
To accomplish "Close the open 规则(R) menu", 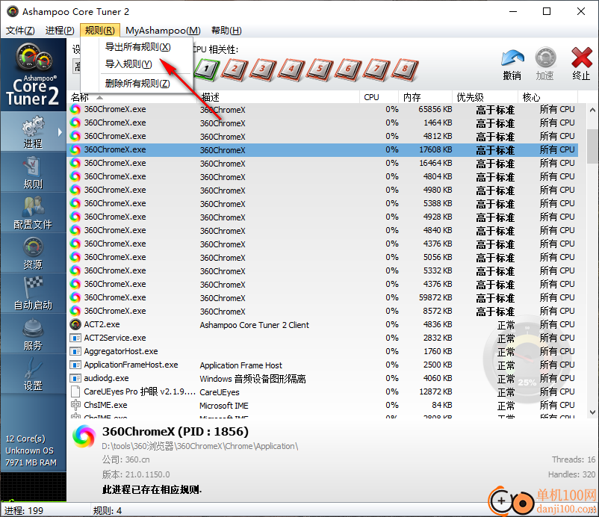I will point(99,30).
